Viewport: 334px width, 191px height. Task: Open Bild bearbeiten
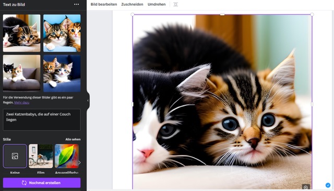tap(104, 4)
